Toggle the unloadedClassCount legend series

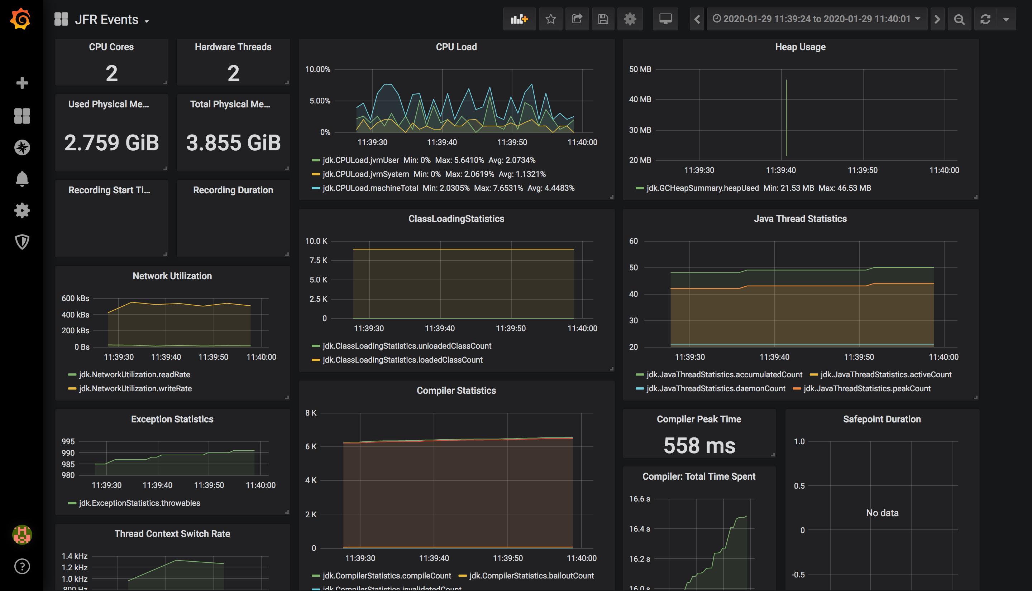[x=407, y=346]
